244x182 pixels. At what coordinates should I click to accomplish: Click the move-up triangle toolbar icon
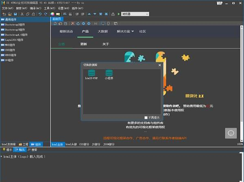tap(89, 14)
